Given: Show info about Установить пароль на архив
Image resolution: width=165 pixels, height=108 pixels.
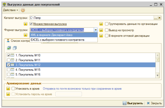Looking at the screenshot, I should (8, 94).
